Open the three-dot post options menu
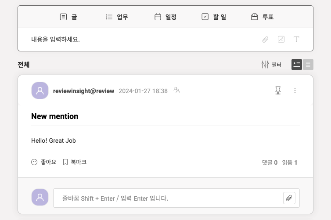The image size is (331, 220). pos(295,90)
